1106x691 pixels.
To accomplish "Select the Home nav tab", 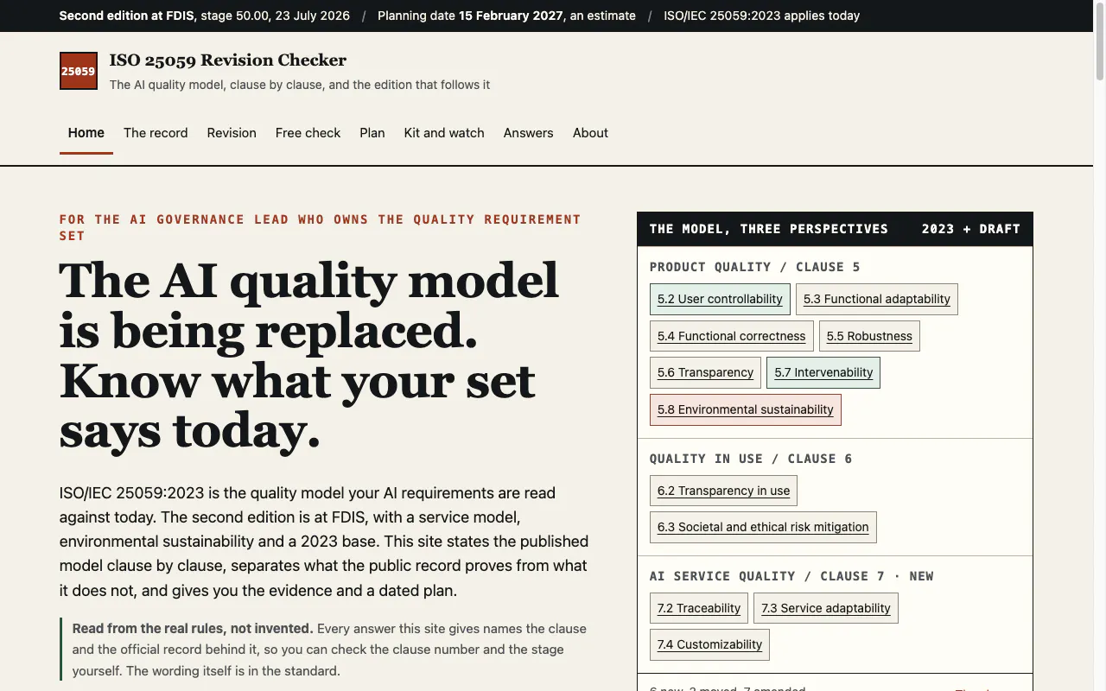I will [86, 133].
